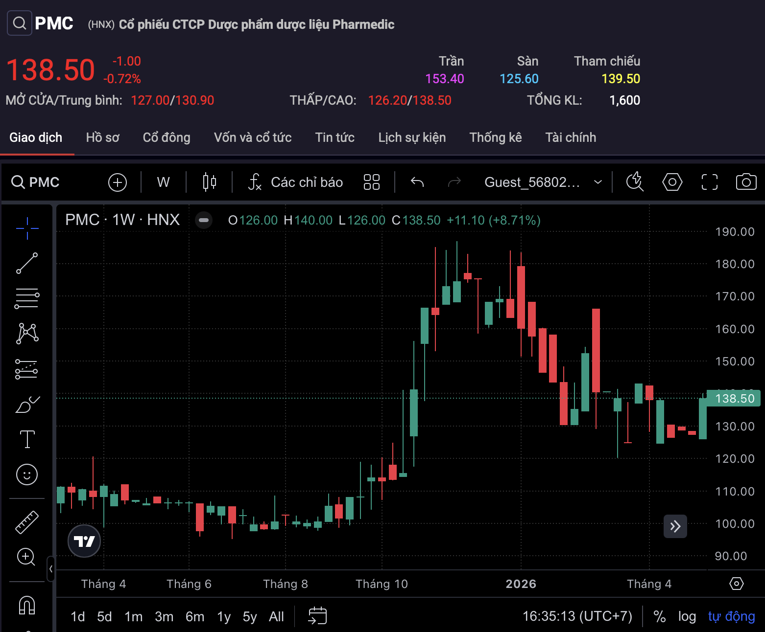Set chart range to 3m
Viewport: 765px width, 632px height.
point(164,616)
